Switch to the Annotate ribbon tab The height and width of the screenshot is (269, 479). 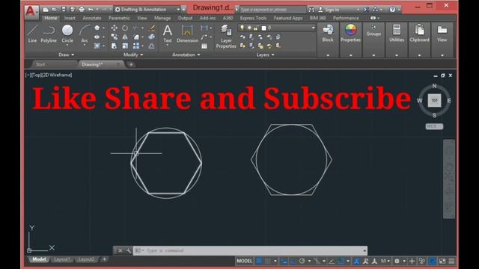click(x=92, y=18)
